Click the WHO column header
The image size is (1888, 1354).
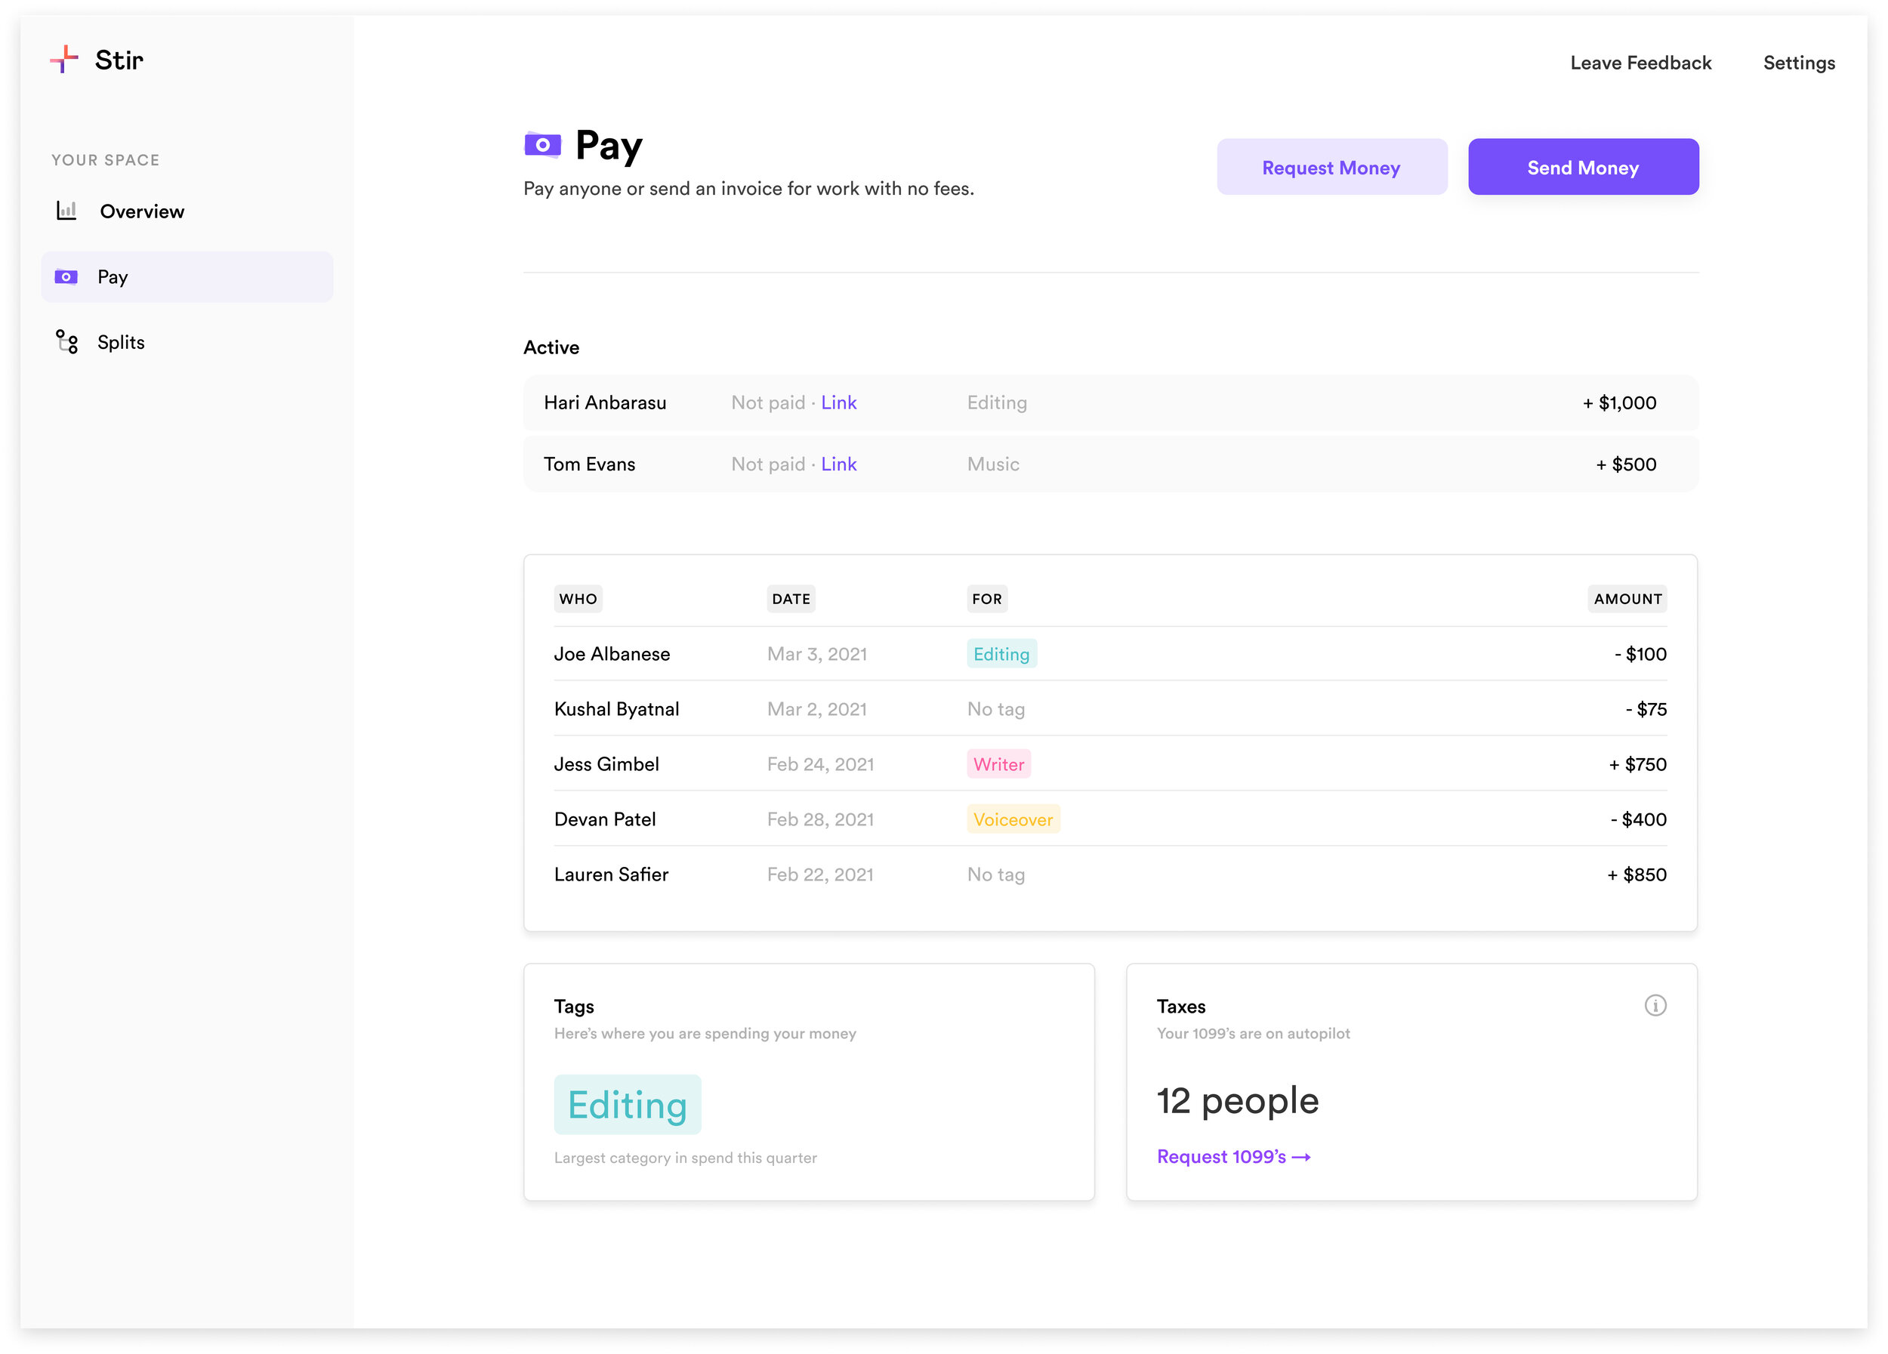pos(578,599)
